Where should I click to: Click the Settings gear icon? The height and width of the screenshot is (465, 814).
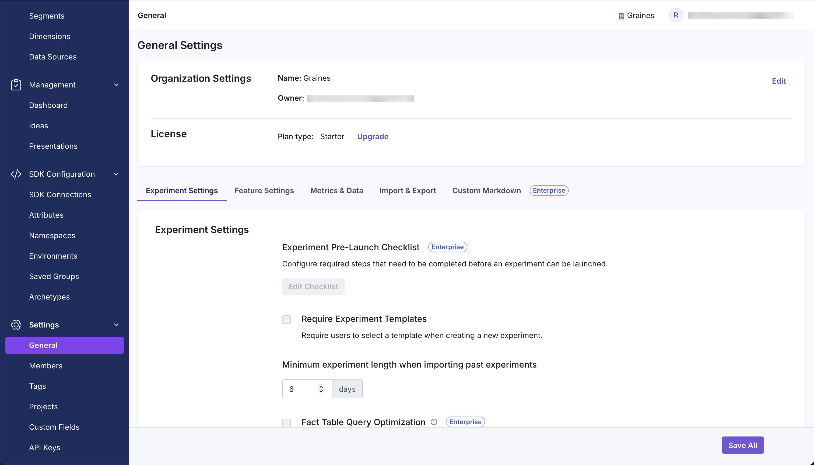point(16,325)
